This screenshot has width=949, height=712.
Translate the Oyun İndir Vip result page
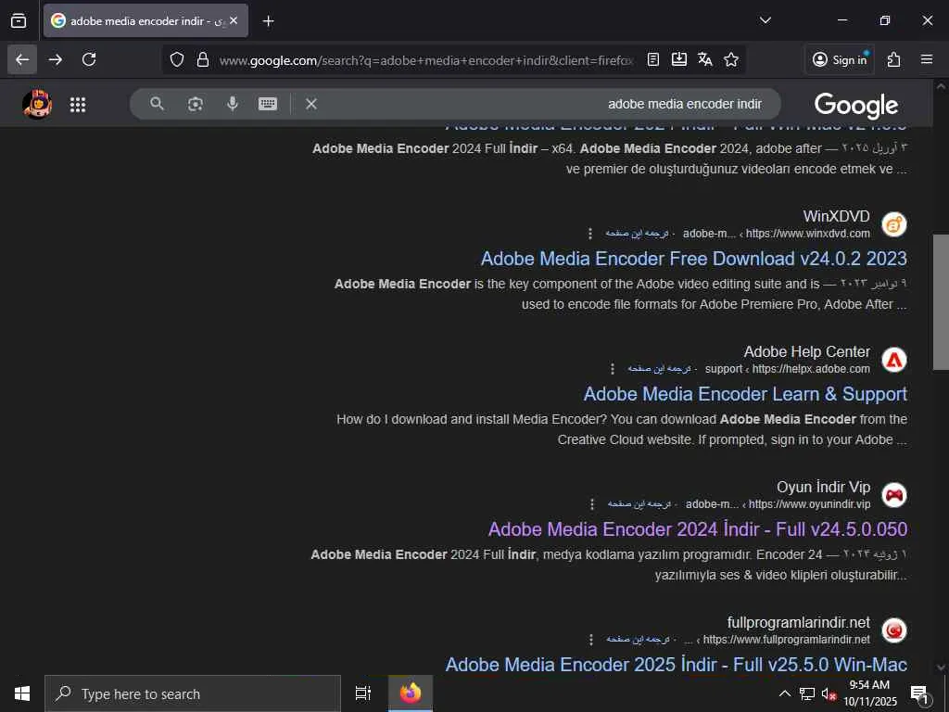coord(639,503)
